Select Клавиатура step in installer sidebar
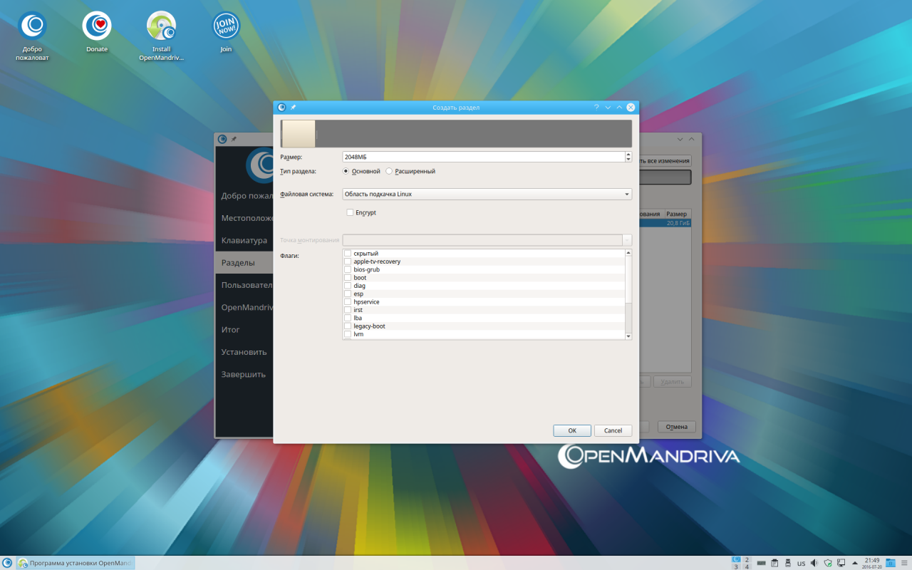912x570 pixels. click(244, 240)
